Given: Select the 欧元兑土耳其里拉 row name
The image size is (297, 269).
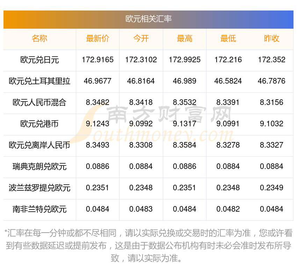Looking at the screenshot, I should 39,81.
